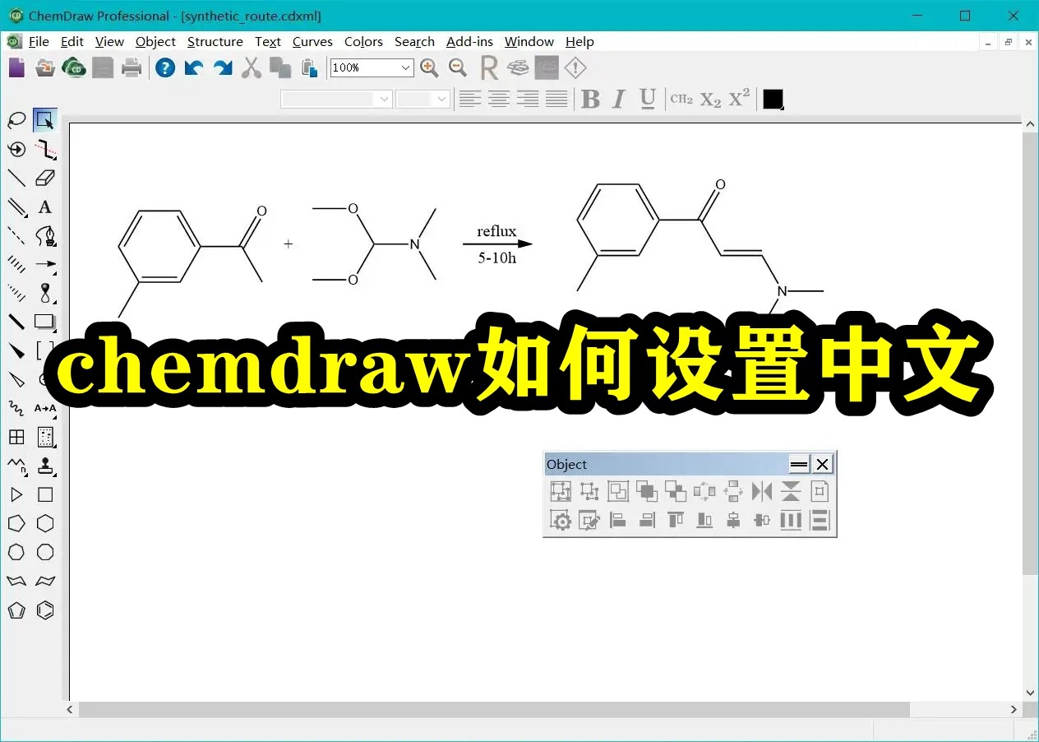1039x742 pixels.
Task: Select the Orbital tool
Action: coord(45,293)
